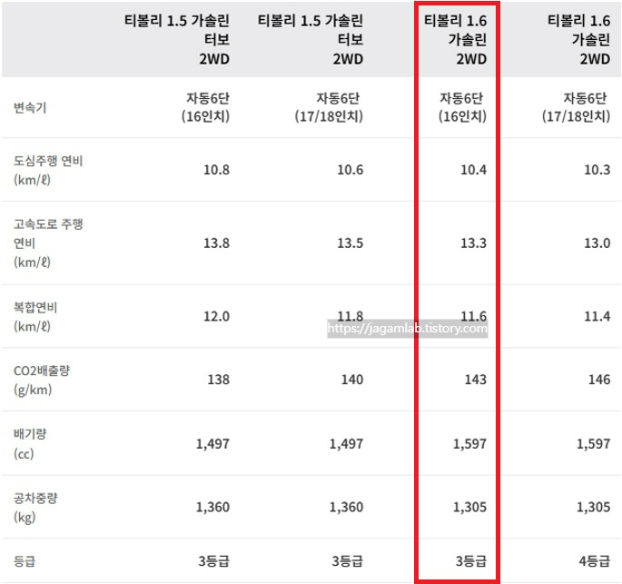Image resolution: width=622 pixels, height=584 pixels.
Task: Click the '4등급' grade cell
Action: pos(595,561)
